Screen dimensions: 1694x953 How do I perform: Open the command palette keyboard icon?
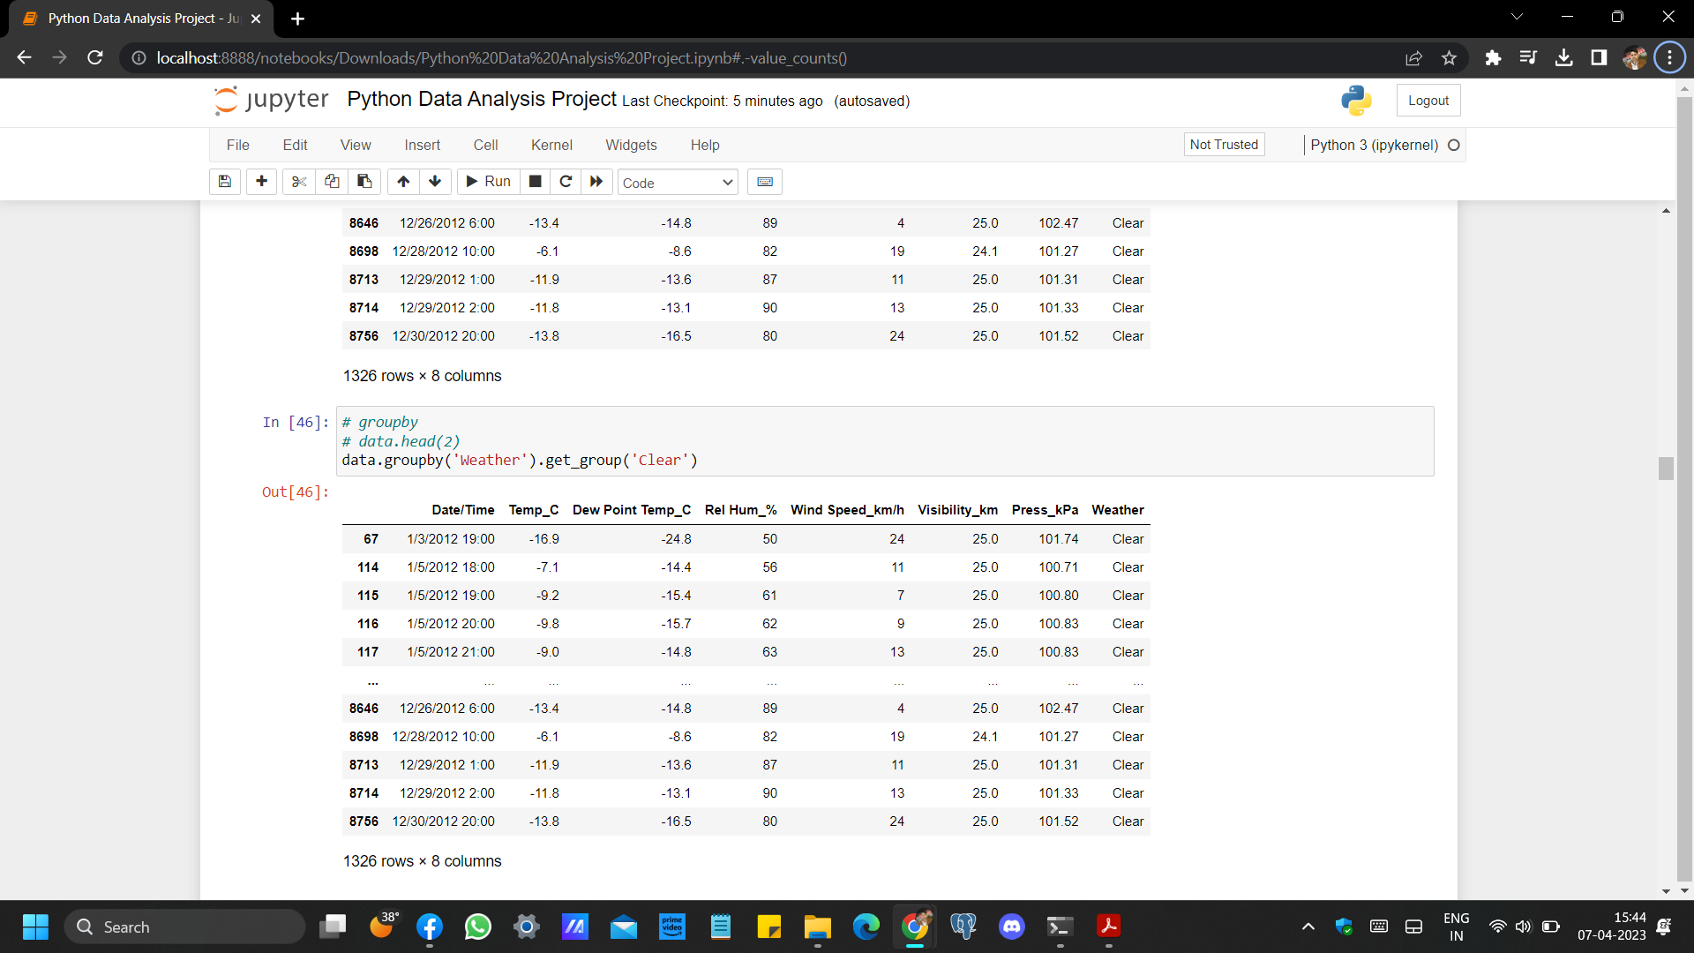point(765,182)
